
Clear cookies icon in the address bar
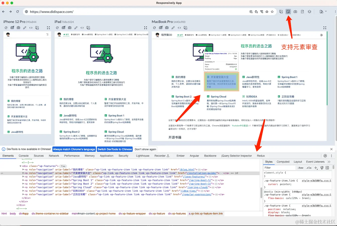click(x=256, y=12)
